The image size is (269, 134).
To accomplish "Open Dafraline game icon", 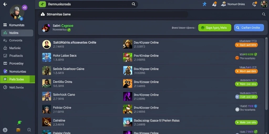I will click(x=46, y=122).
